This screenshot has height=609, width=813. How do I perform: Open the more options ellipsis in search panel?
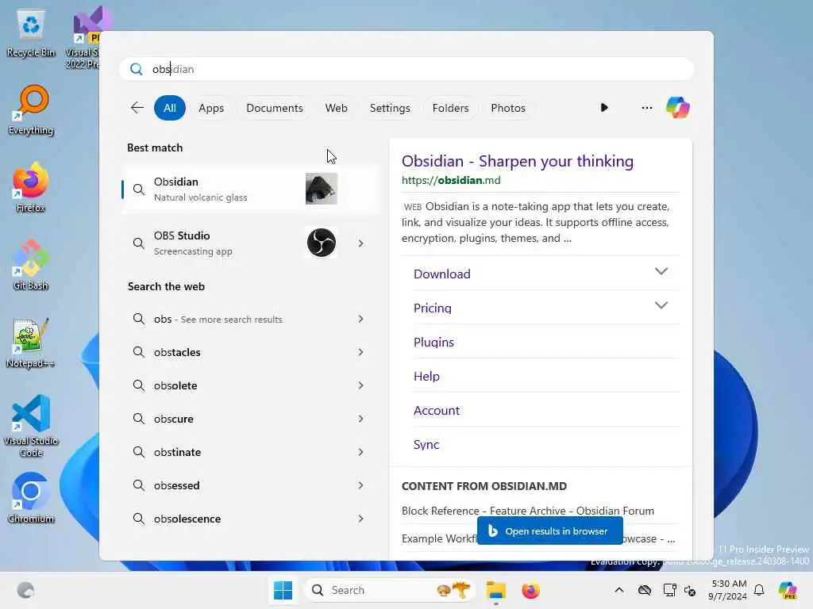(x=646, y=108)
